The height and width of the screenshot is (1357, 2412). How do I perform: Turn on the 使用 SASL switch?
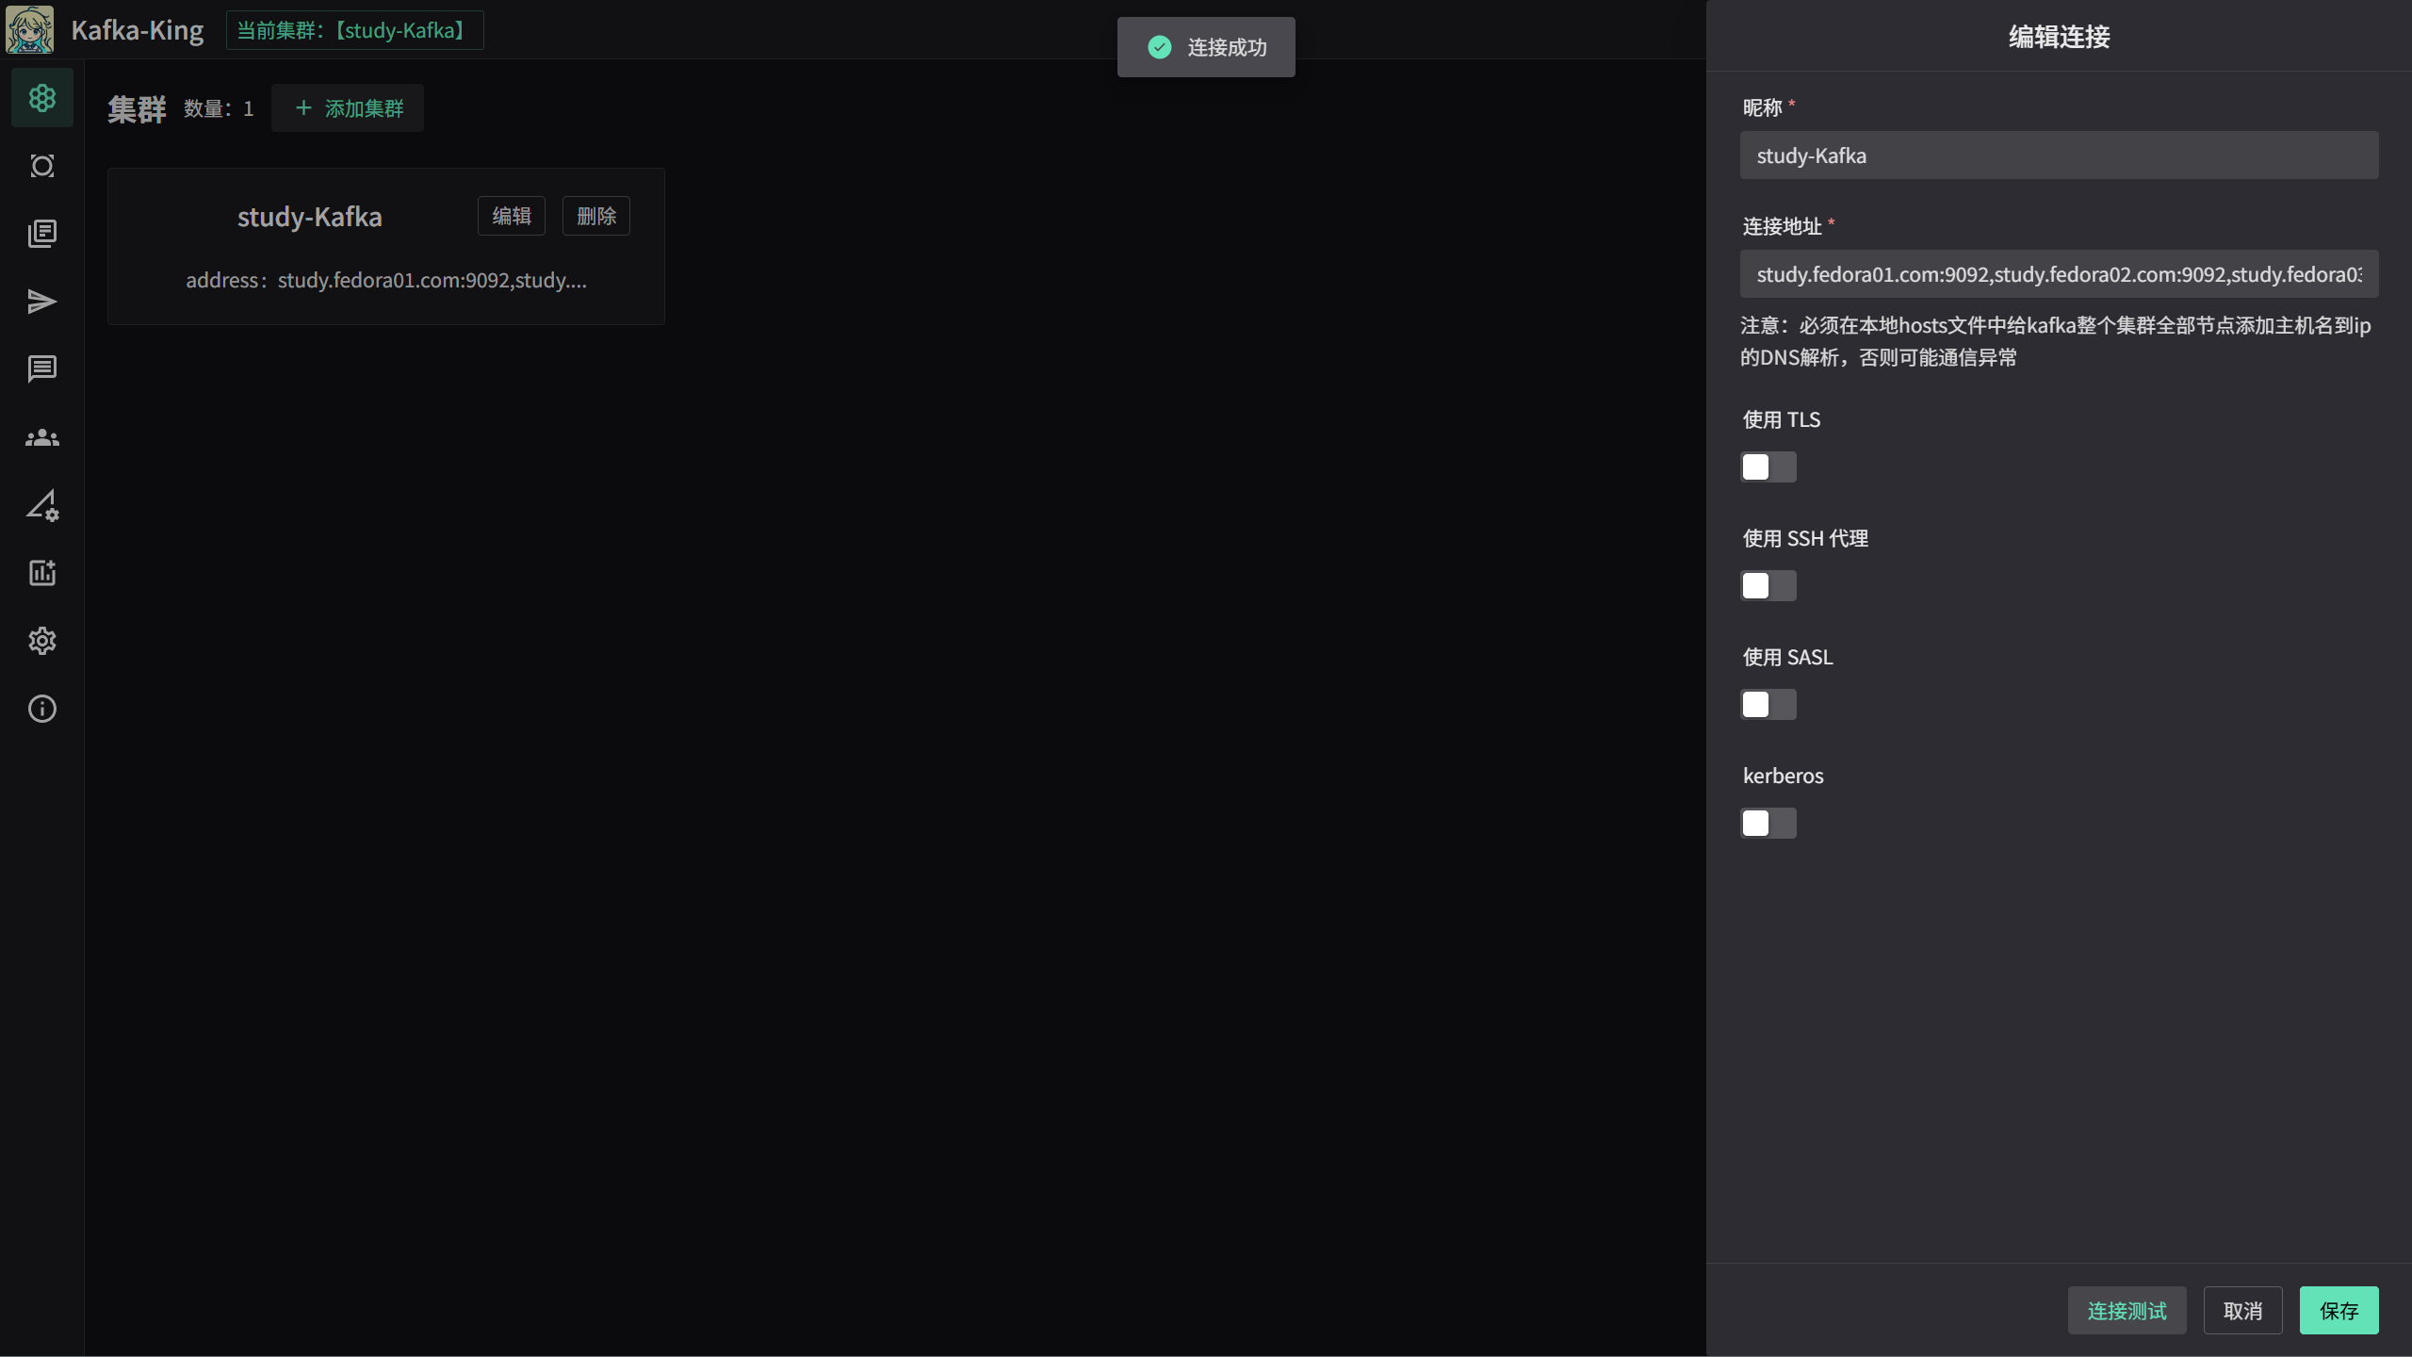point(1768,704)
